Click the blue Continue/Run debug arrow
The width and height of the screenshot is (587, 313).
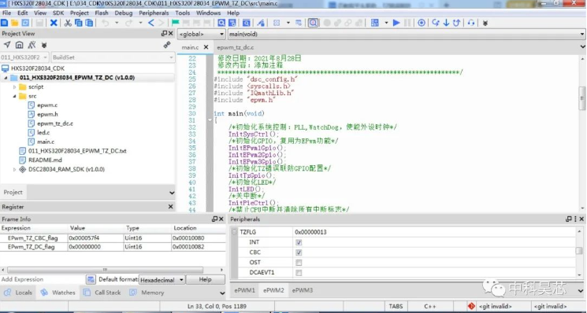[396, 23]
